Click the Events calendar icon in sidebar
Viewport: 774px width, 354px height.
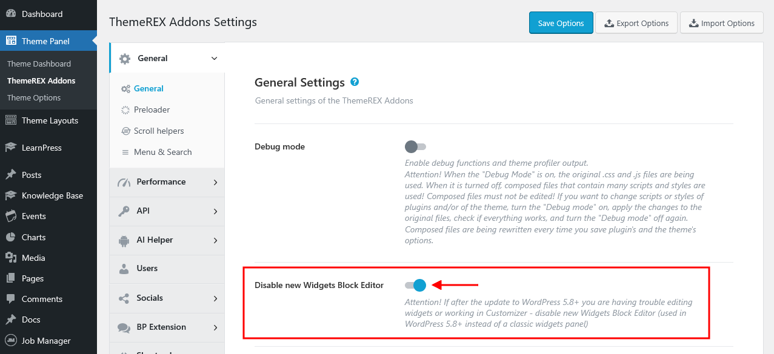pos(11,216)
